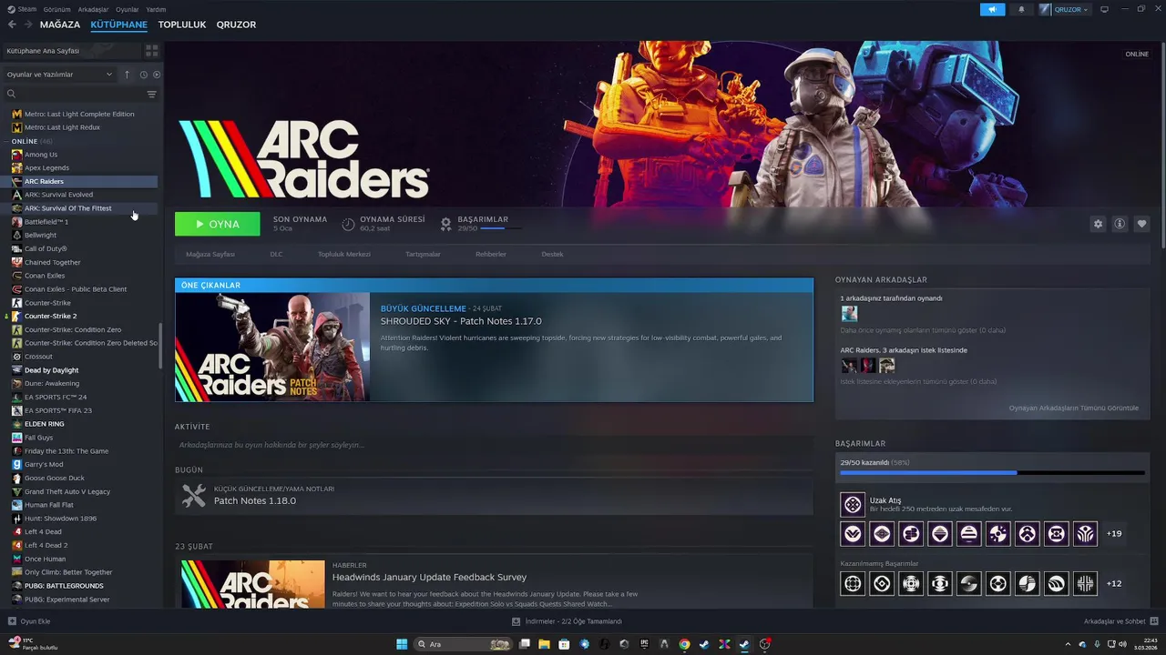Open the ARC Raiders settings gear
This screenshot has width=1166, height=655.
coord(1098,224)
